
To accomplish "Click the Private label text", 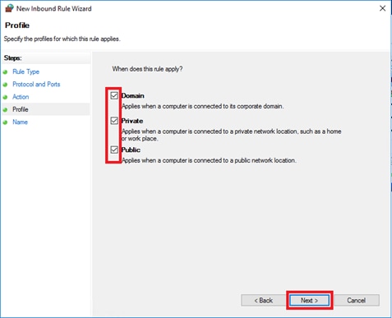I will (x=132, y=121).
